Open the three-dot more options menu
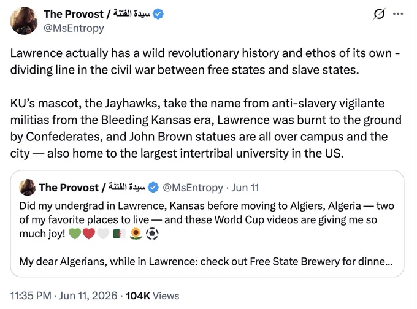 pyautogui.click(x=398, y=14)
